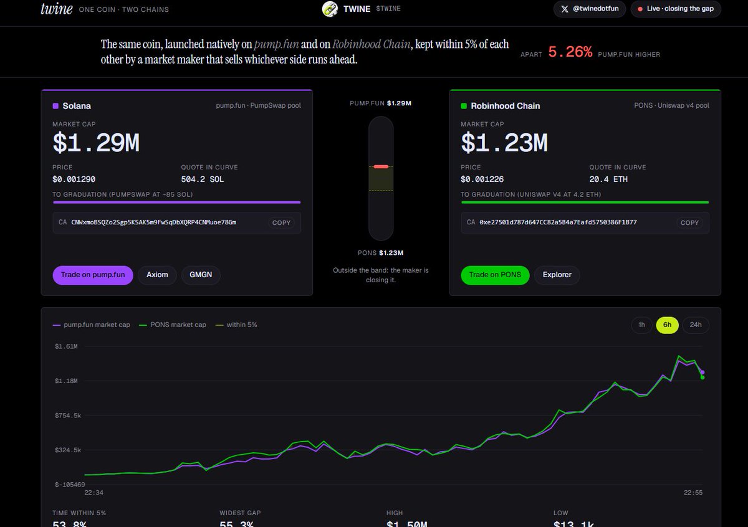Click the within 5% legend entry

tap(236, 325)
